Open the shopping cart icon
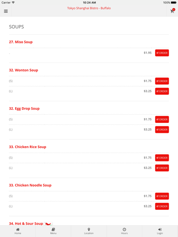 tap(173, 11)
